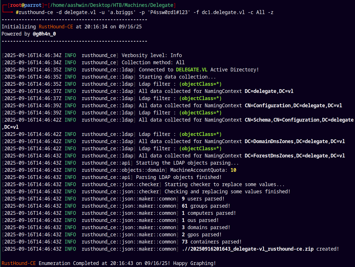Click the '9 users parsed!' line
355x267 pixels.
pyautogui.click(x=203, y=199)
